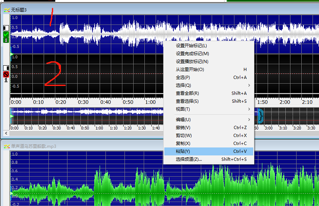Click the black-white box icon beside channel 1
Viewport: 319px width, 206px height.
(6, 28)
